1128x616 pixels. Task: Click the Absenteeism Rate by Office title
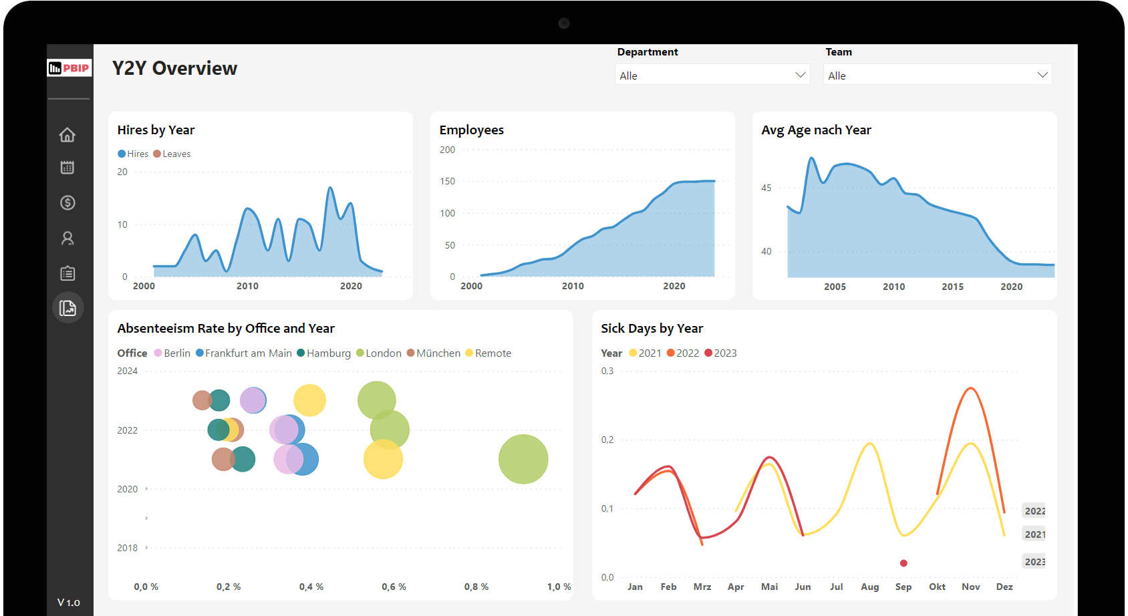coord(226,328)
